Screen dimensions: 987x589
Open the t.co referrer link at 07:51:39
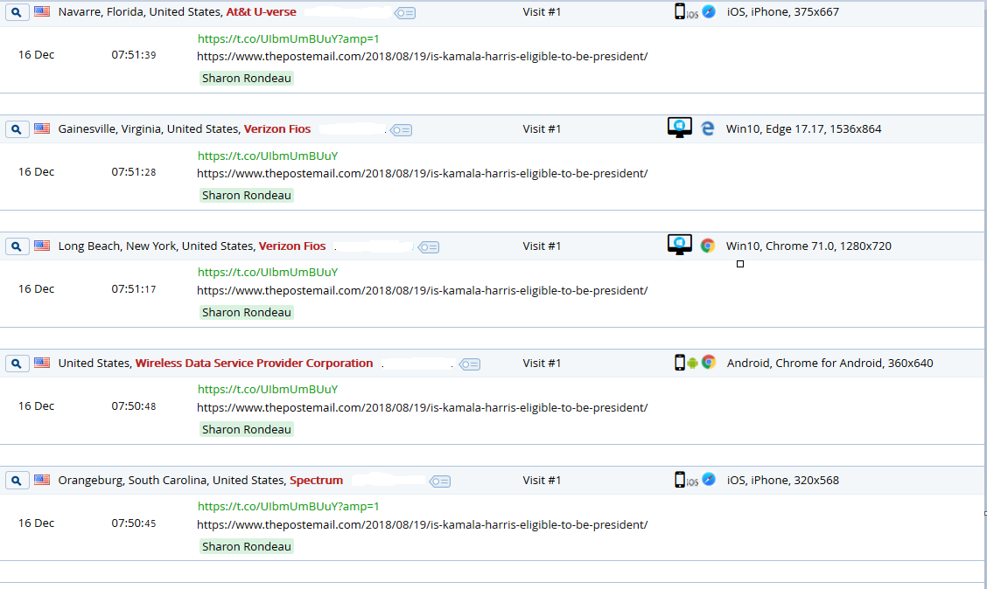[288, 39]
